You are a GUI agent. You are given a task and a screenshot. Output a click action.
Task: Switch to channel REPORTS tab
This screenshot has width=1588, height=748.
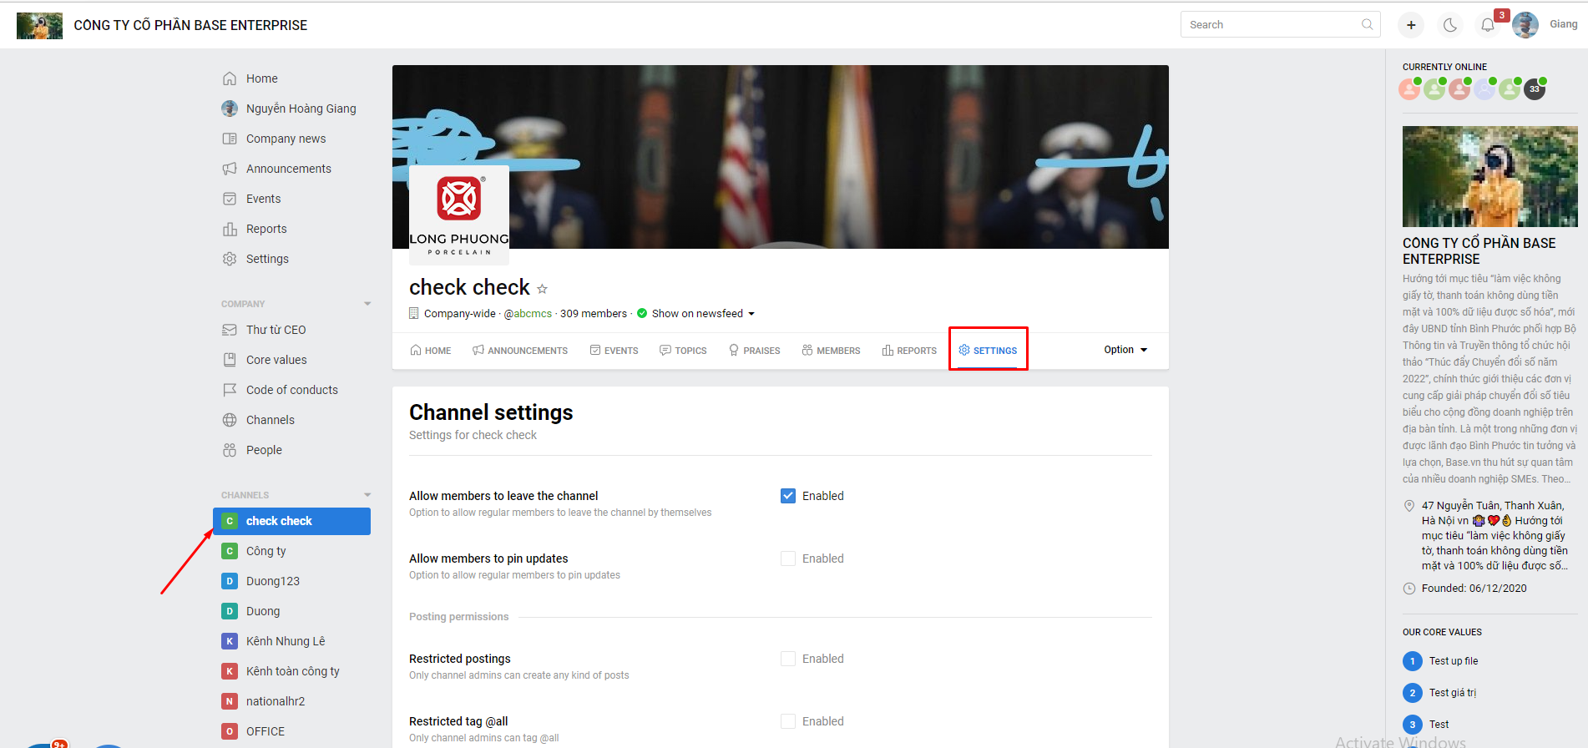(909, 351)
